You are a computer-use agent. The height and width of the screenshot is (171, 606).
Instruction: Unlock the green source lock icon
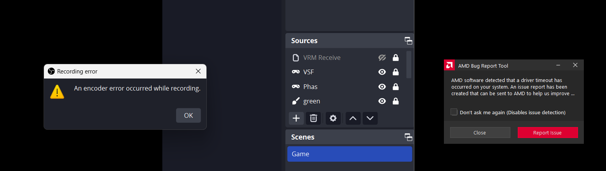coord(396,101)
